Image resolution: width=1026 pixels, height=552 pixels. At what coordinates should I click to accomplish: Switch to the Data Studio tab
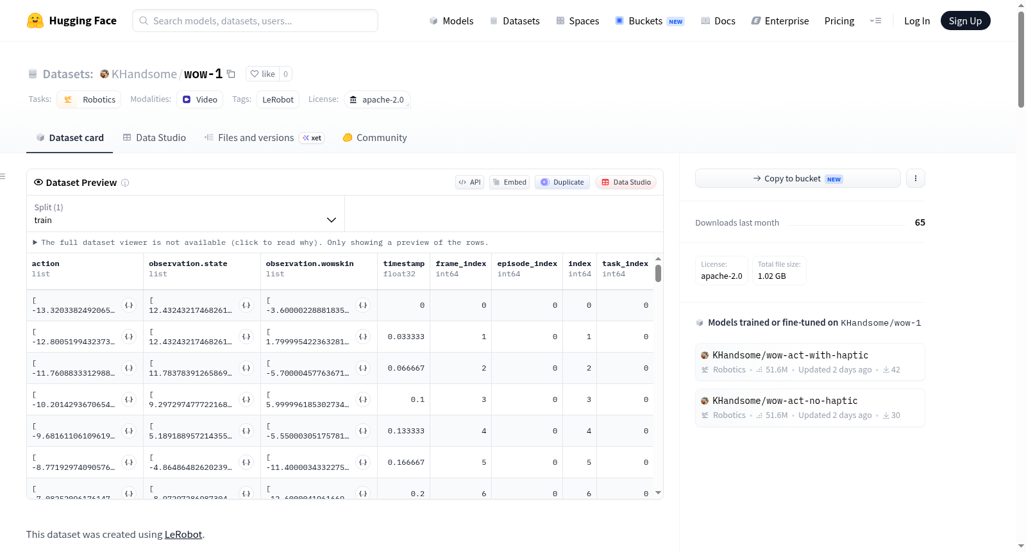tap(155, 138)
